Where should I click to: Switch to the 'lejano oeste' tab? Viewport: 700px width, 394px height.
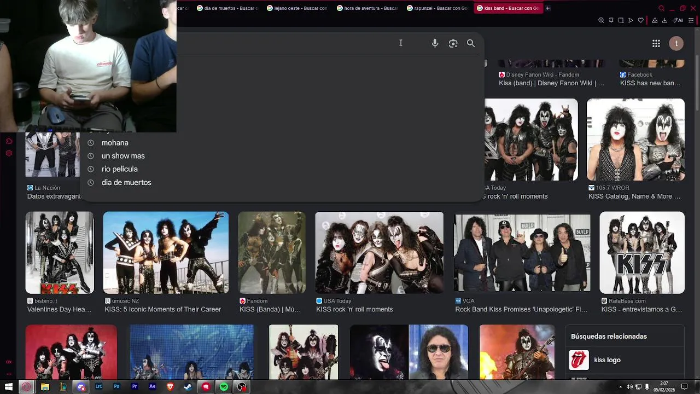pos(296,8)
